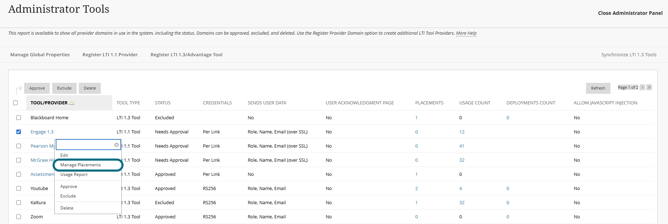Click the Youtube provider name
The height and width of the screenshot is (224, 668).
(x=39, y=189)
